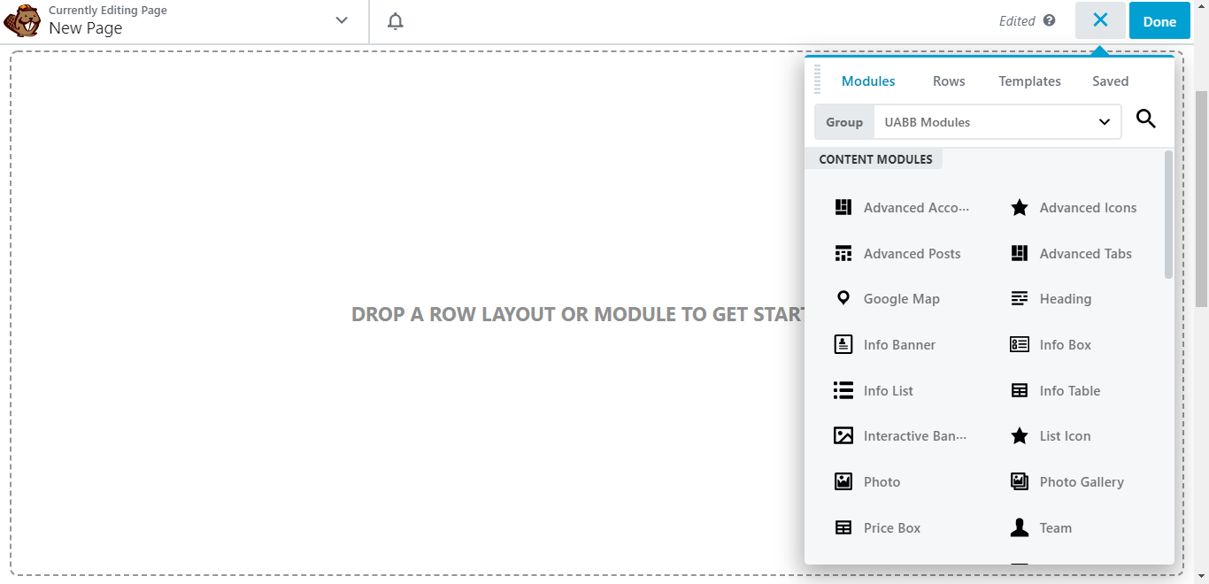Close the content panel with X button

[1100, 20]
